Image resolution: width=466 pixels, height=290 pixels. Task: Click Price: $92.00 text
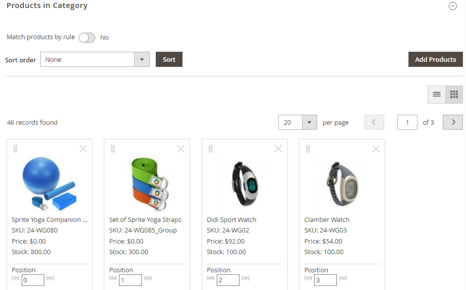[x=225, y=241]
